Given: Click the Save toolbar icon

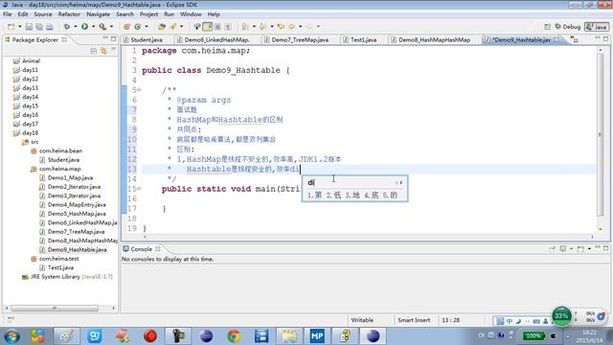Looking at the screenshot, I should (x=29, y=27).
